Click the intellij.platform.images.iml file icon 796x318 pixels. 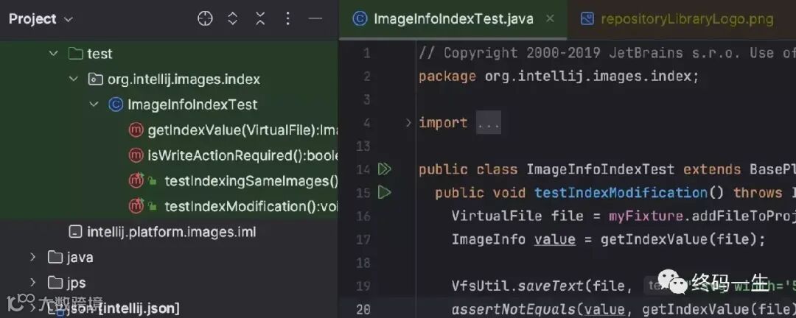76,233
